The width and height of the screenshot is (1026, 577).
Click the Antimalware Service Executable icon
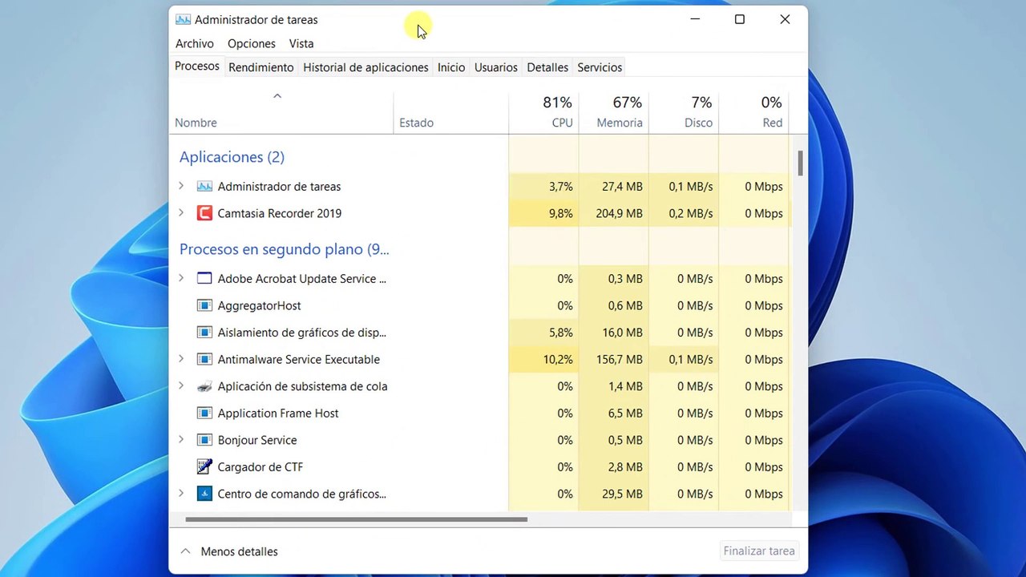tap(204, 360)
